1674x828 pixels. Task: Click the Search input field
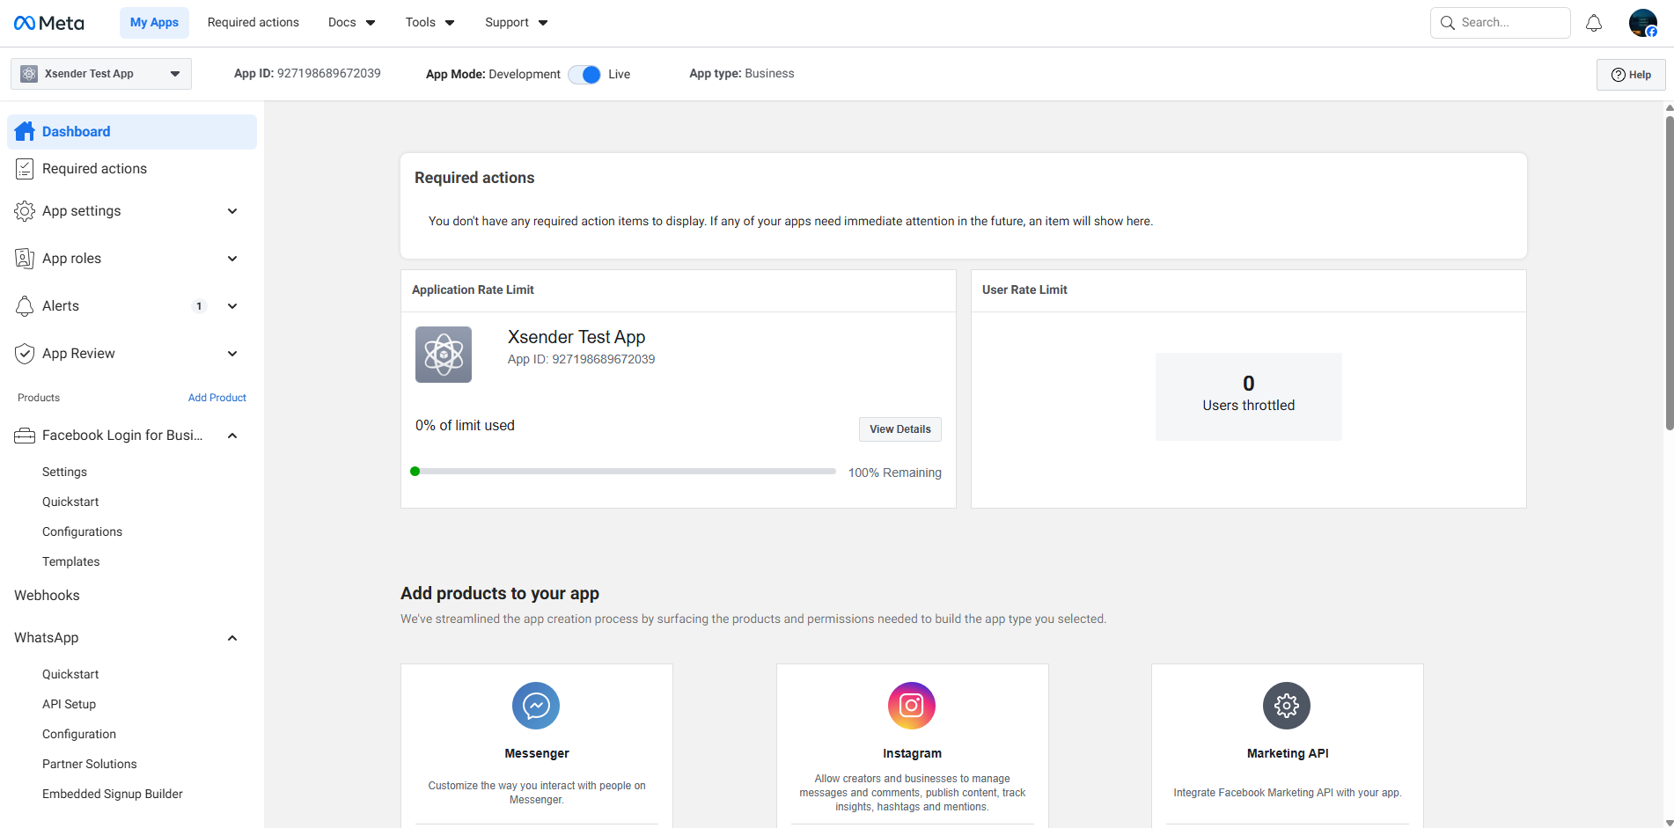click(1509, 23)
